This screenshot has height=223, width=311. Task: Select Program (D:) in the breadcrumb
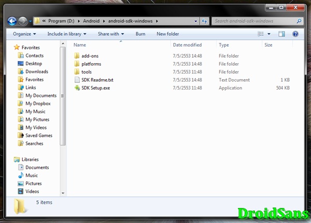[61, 21]
